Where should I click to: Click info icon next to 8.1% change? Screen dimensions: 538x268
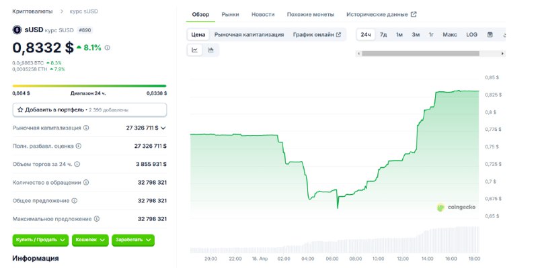108,48
